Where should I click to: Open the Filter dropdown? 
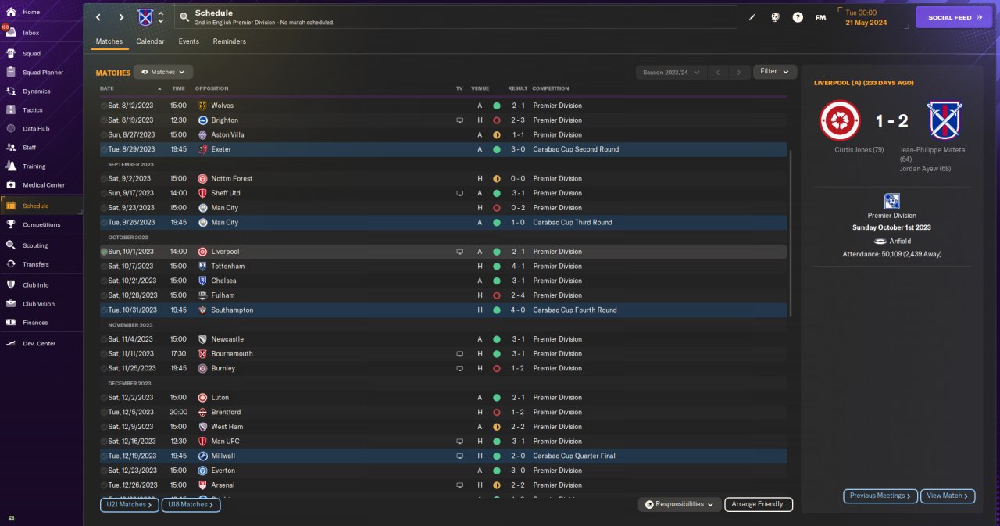[x=775, y=72]
